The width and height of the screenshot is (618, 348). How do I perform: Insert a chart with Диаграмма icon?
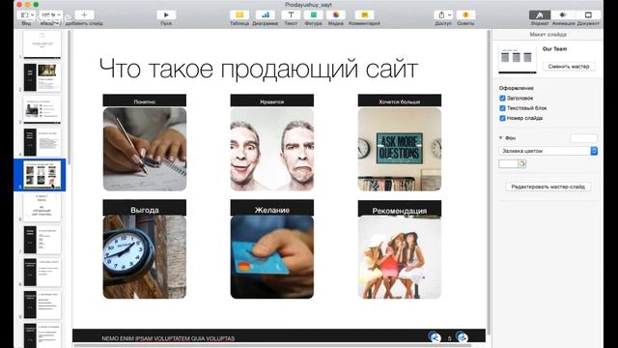pos(266,15)
